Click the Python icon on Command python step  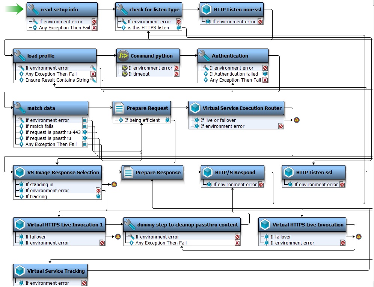[x=123, y=56]
